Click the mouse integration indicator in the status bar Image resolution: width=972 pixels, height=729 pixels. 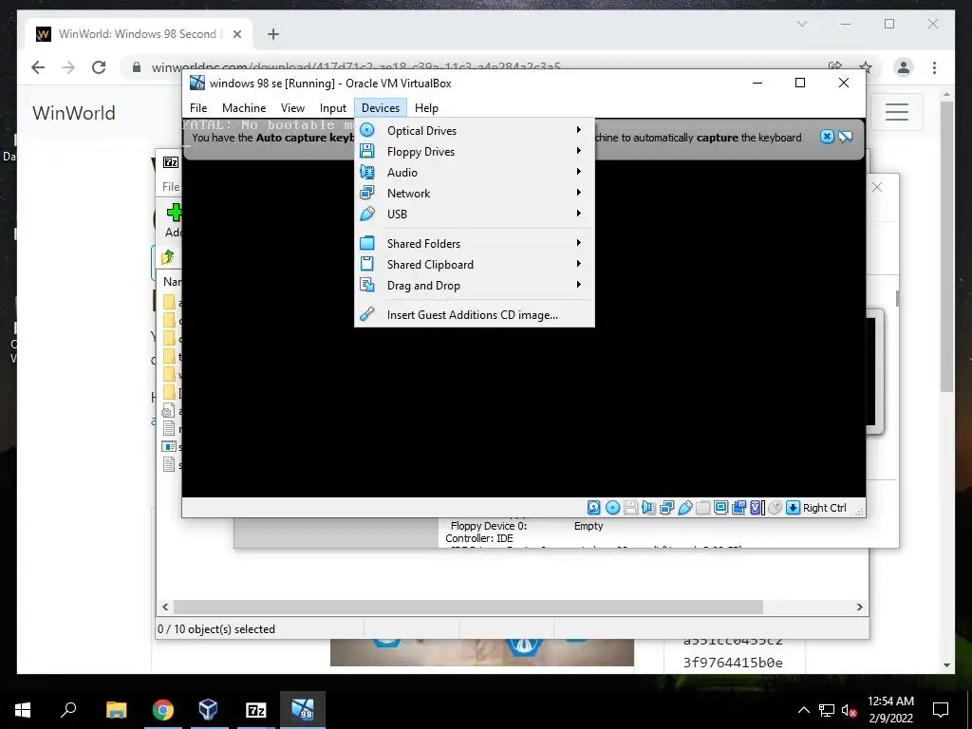pyautogui.click(x=775, y=508)
